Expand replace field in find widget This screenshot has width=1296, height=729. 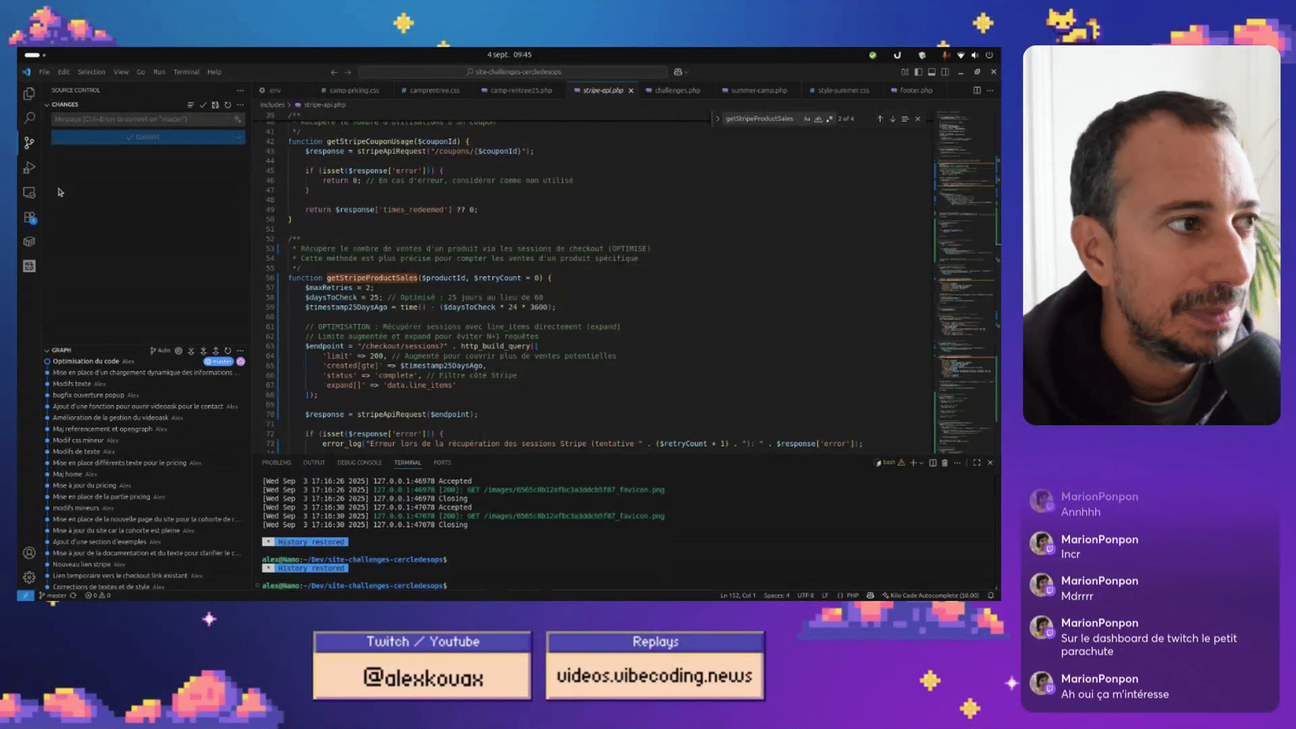[718, 119]
